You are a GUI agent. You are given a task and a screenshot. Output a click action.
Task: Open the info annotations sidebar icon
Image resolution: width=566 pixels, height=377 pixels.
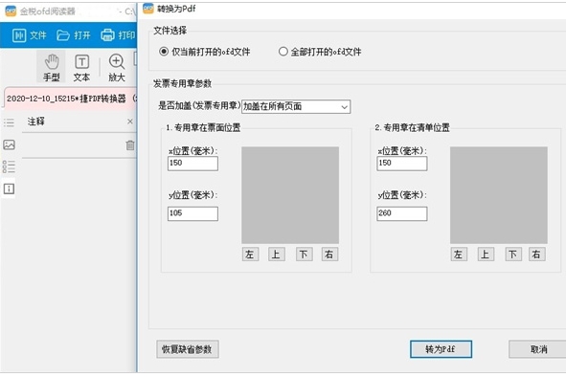(x=9, y=188)
